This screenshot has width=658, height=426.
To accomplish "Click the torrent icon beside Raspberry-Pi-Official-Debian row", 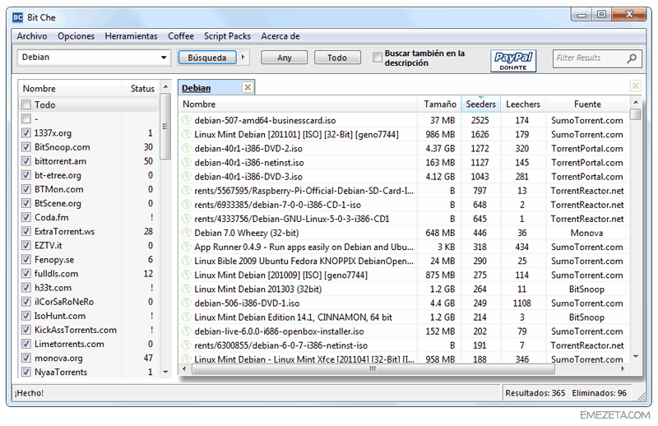I will 187,191.
